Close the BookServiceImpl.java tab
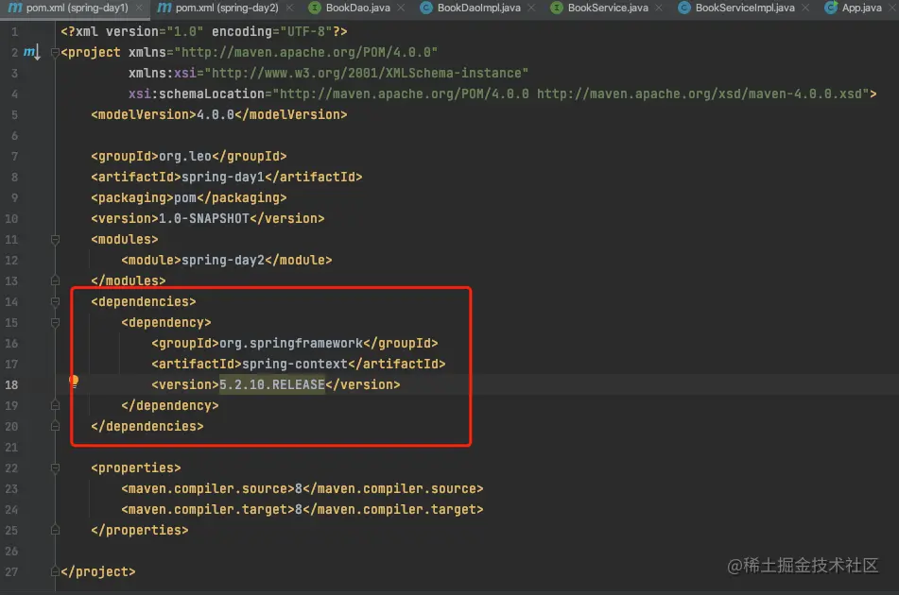Viewport: 899px width, 595px height. pos(805,8)
